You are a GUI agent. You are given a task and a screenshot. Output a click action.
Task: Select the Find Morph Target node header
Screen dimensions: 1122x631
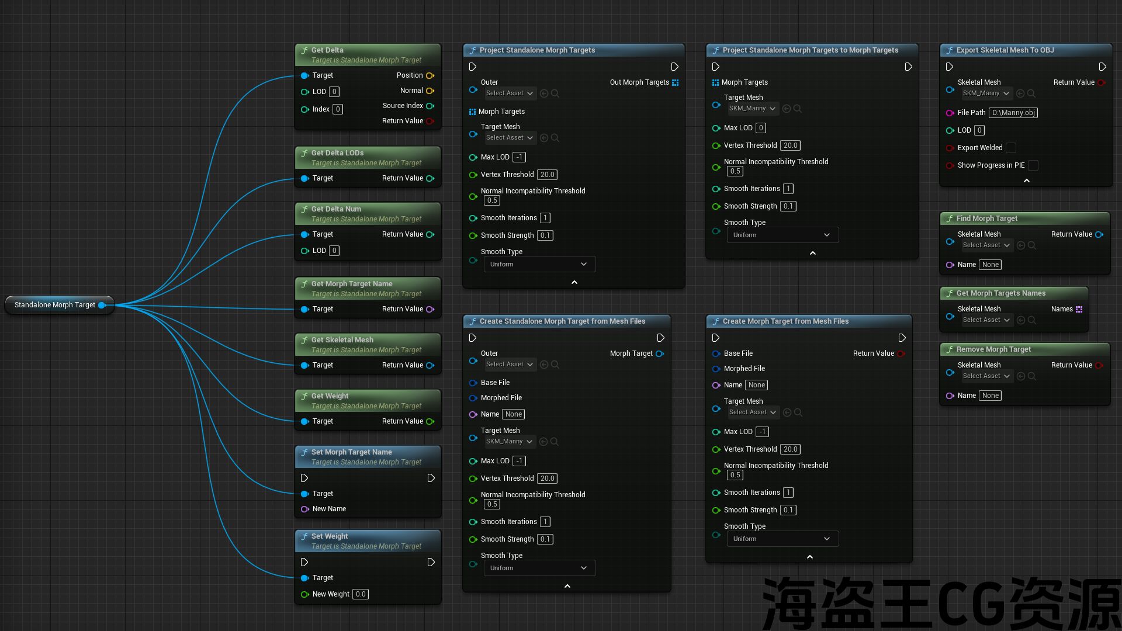pos(986,219)
